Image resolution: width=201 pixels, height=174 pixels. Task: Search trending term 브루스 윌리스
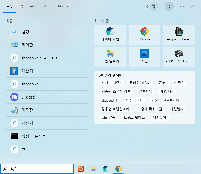point(134,118)
